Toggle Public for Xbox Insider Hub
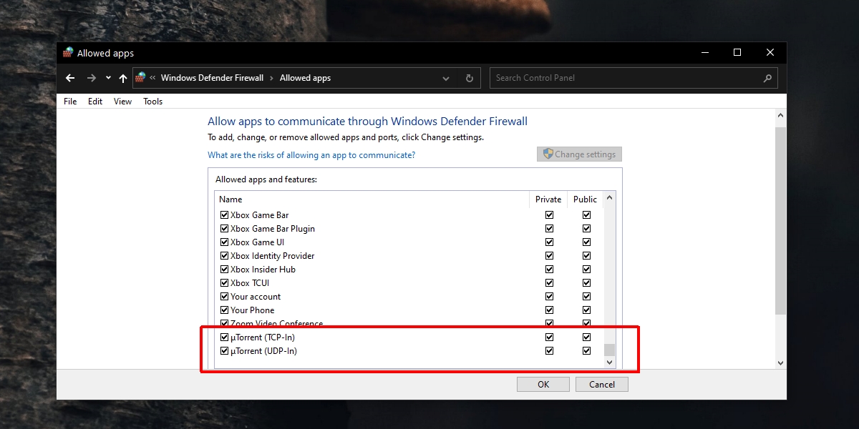The height and width of the screenshot is (429, 859). (586, 270)
